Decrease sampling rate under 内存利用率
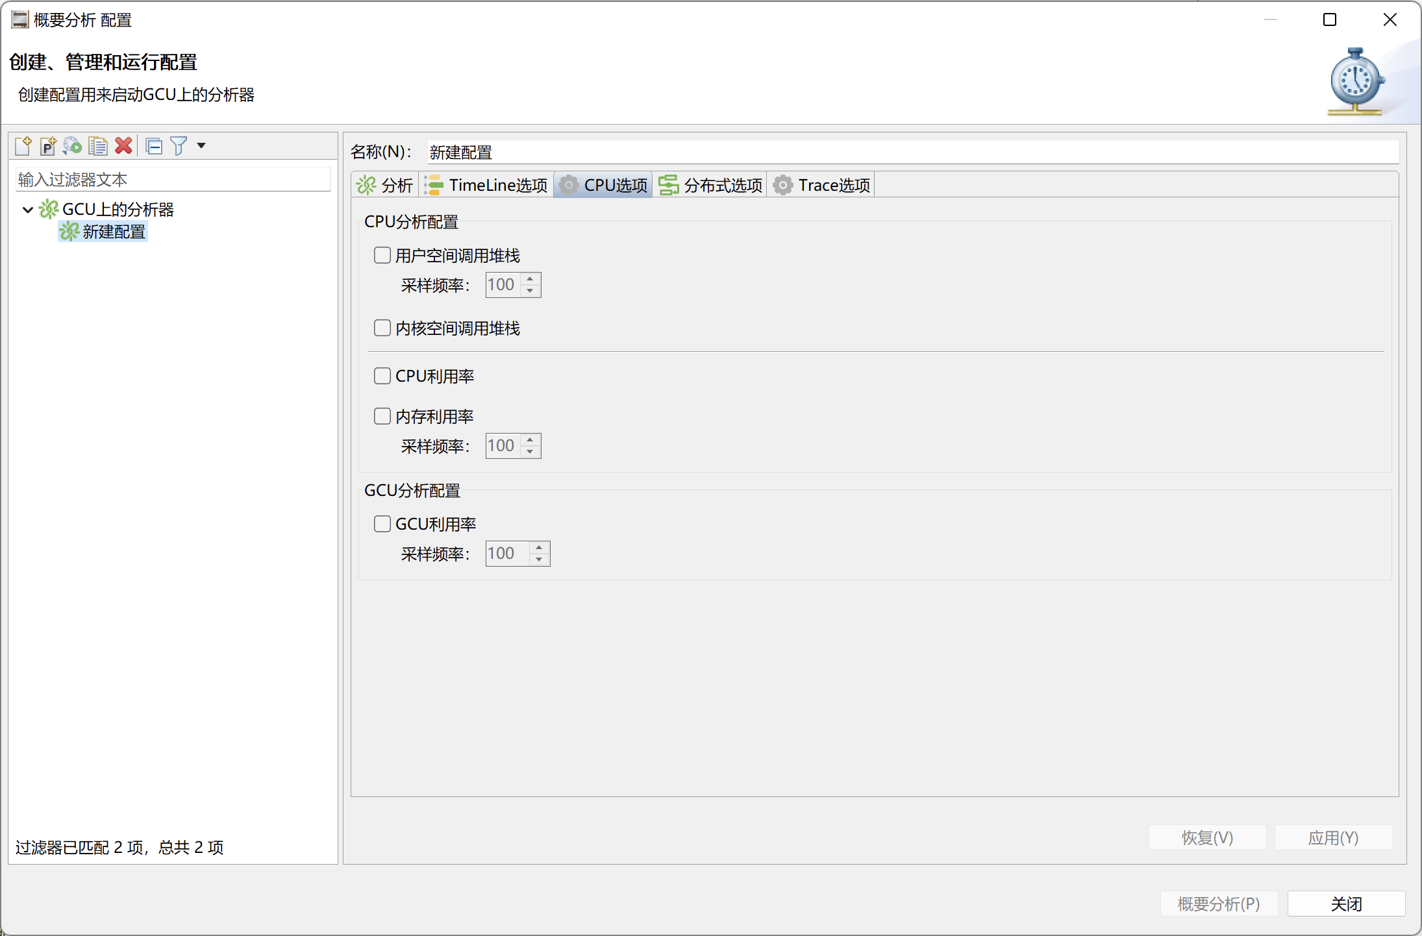 [x=530, y=452]
